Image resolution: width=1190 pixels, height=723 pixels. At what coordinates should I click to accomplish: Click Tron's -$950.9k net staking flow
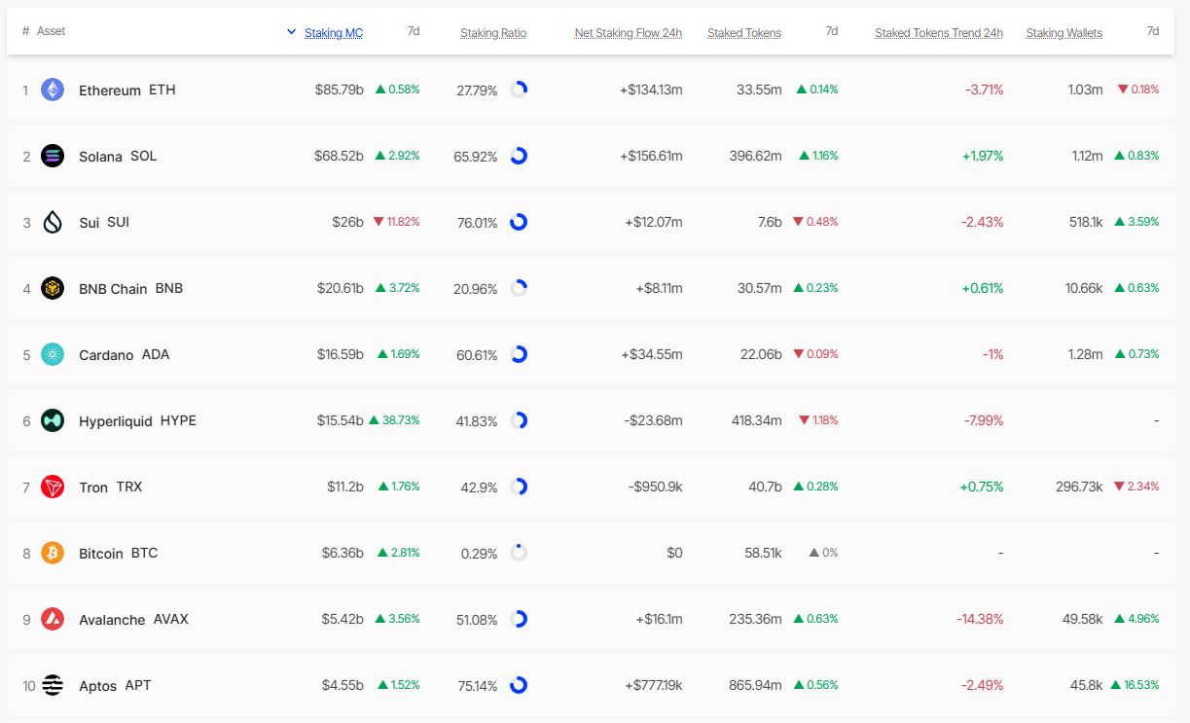click(654, 487)
